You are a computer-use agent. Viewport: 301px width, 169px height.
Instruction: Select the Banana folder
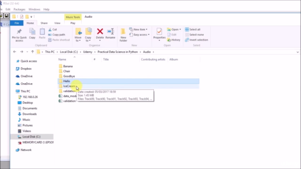click(68, 66)
